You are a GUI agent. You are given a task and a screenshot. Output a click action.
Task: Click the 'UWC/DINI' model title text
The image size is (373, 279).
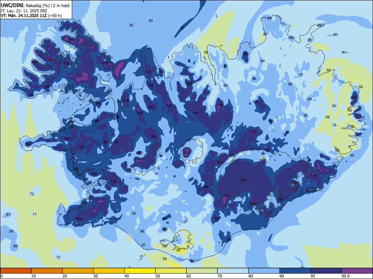(x=12, y=5)
